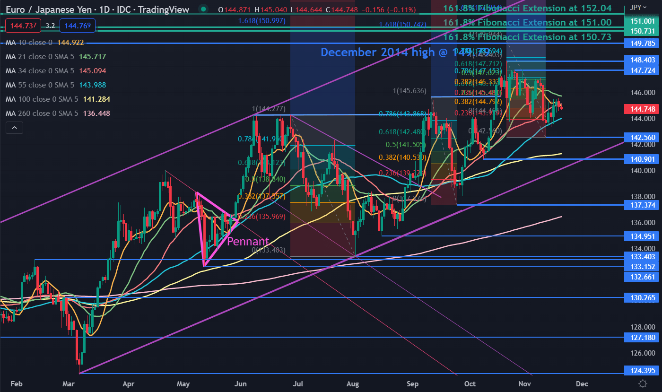The image size is (662, 392).
Task: Click the Sep label on time axis
Action: click(x=413, y=383)
